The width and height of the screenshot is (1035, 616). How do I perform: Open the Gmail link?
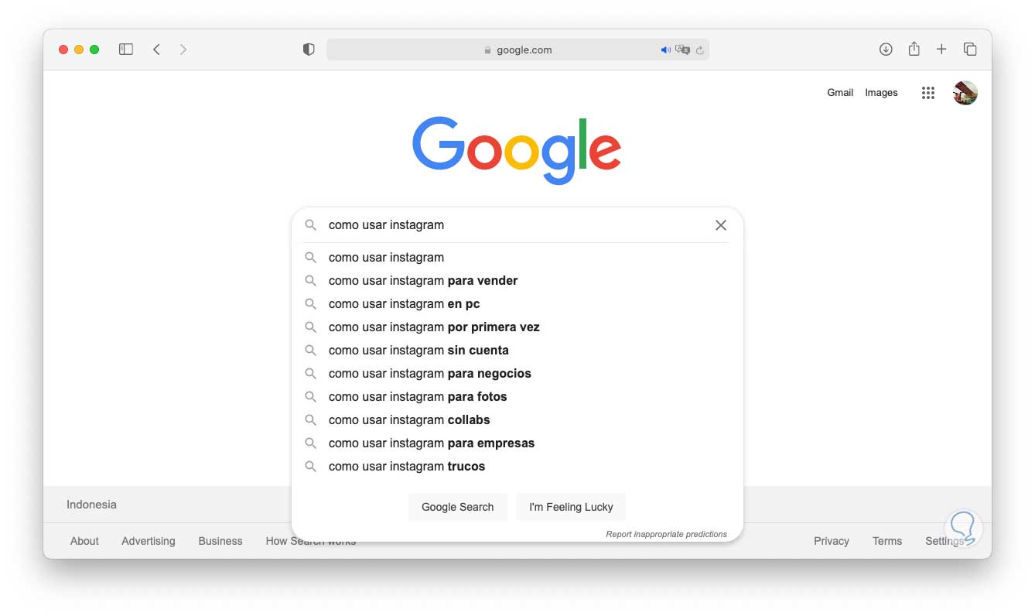click(x=840, y=93)
